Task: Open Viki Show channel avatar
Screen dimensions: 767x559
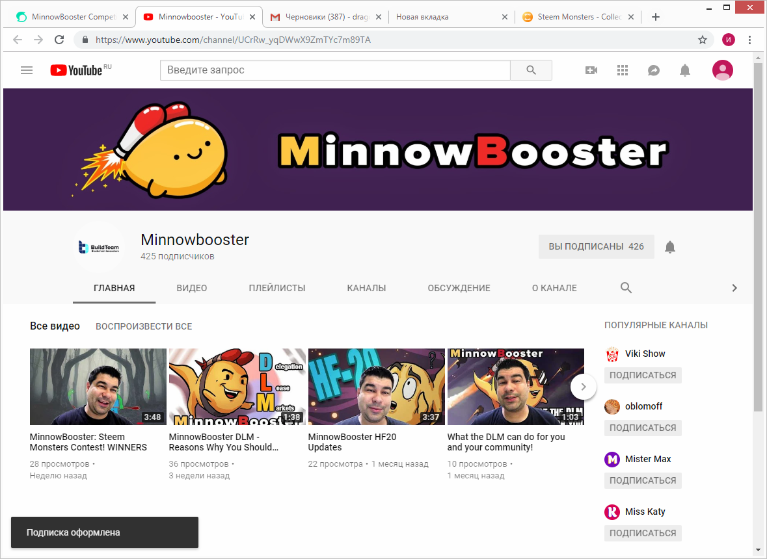Action: [612, 354]
